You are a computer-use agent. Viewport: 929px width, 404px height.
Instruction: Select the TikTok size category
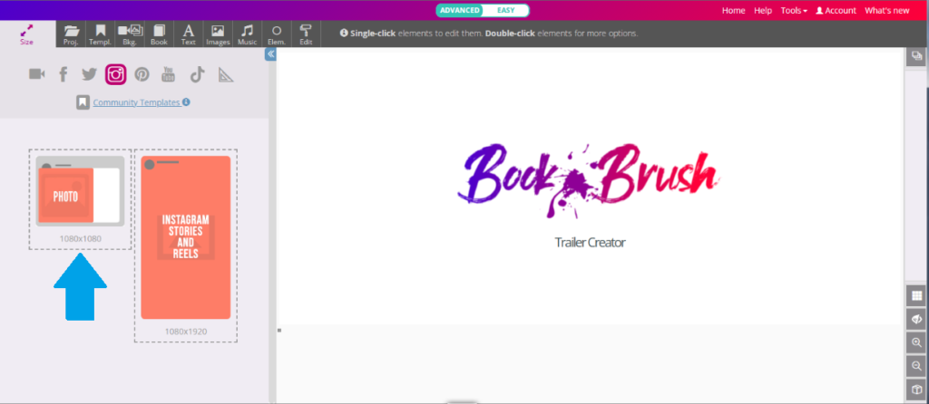tap(197, 74)
